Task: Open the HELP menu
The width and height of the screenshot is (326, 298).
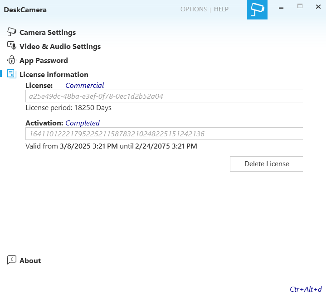Action: (x=221, y=9)
